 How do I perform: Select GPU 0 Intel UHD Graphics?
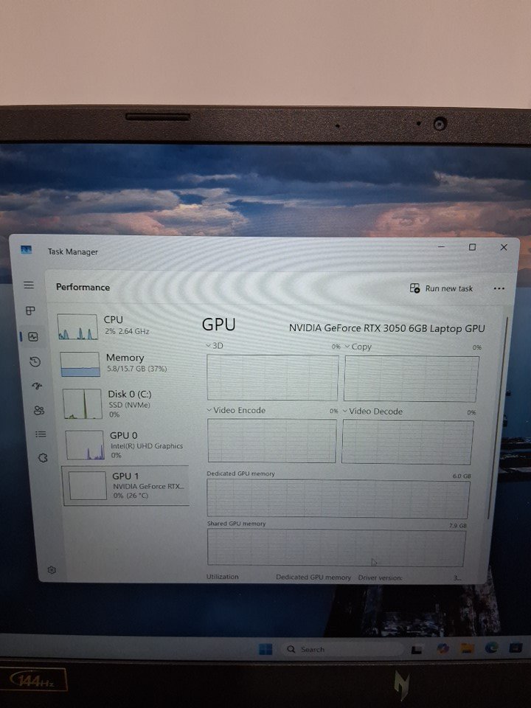127,445
